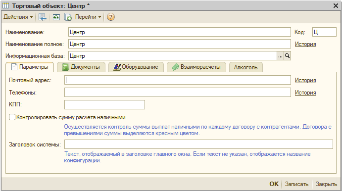The width and height of the screenshot is (342, 191).
Task: Expand the Перейти dropdown menu
Action: (88, 17)
